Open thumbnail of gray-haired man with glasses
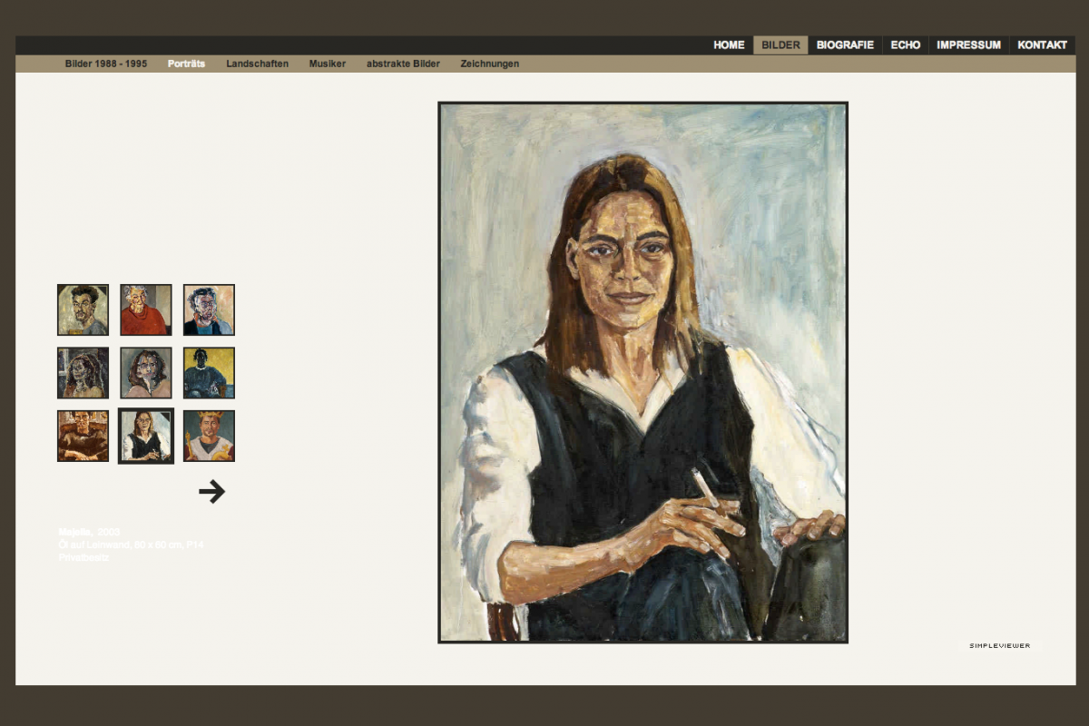1089x726 pixels. pyautogui.click(x=209, y=309)
